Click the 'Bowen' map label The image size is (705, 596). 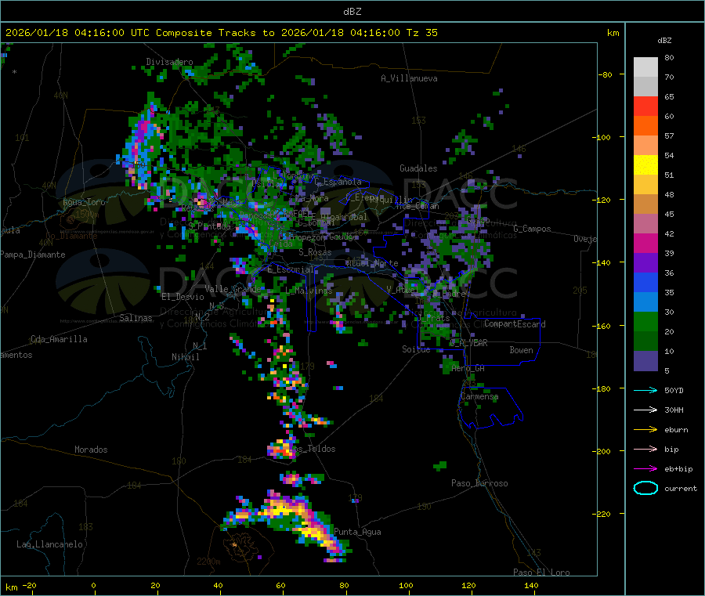(x=522, y=350)
